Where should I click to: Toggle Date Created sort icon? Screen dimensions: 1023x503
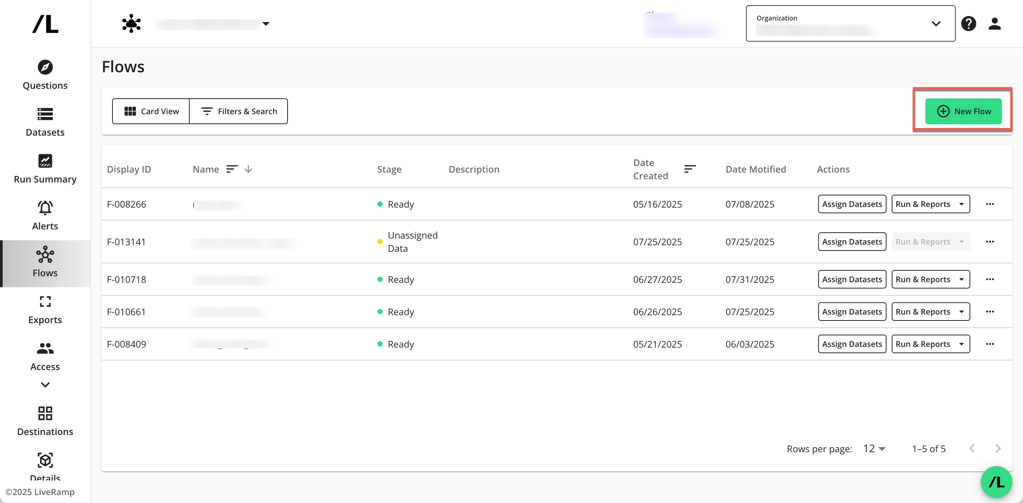[690, 169]
